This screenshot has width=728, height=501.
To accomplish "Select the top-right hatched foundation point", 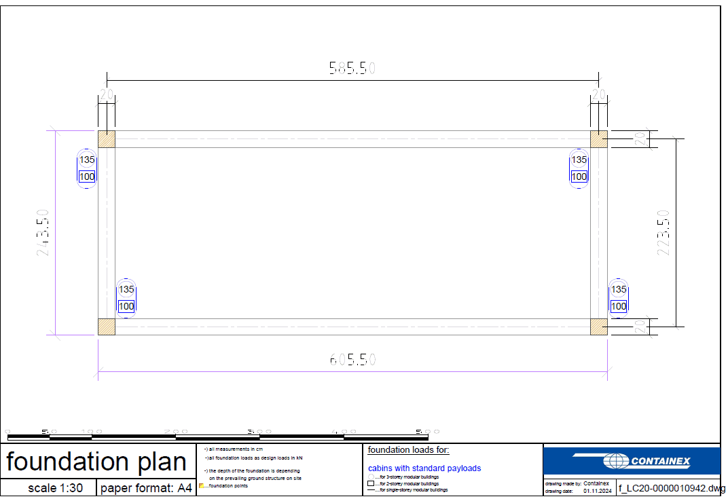I will pyautogui.click(x=599, y=139).
